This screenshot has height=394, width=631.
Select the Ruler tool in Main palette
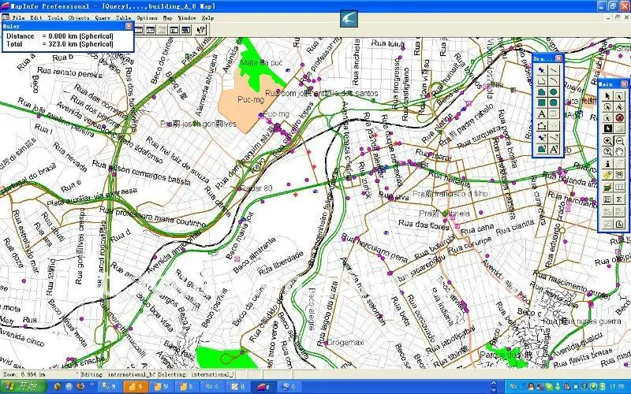click(x=619, y=188)
